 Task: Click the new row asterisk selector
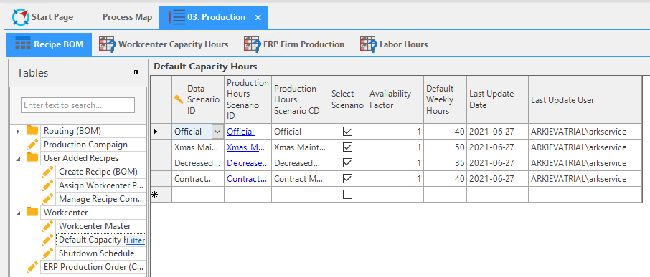161,194
